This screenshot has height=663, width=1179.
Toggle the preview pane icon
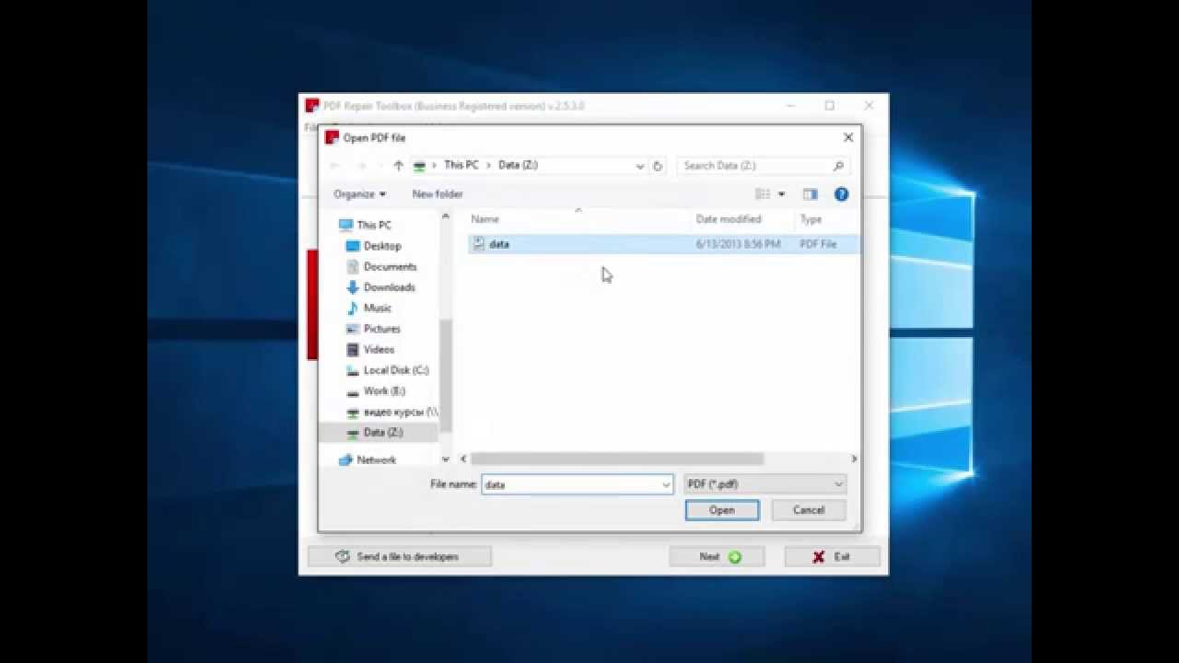(x=810, y=194)
